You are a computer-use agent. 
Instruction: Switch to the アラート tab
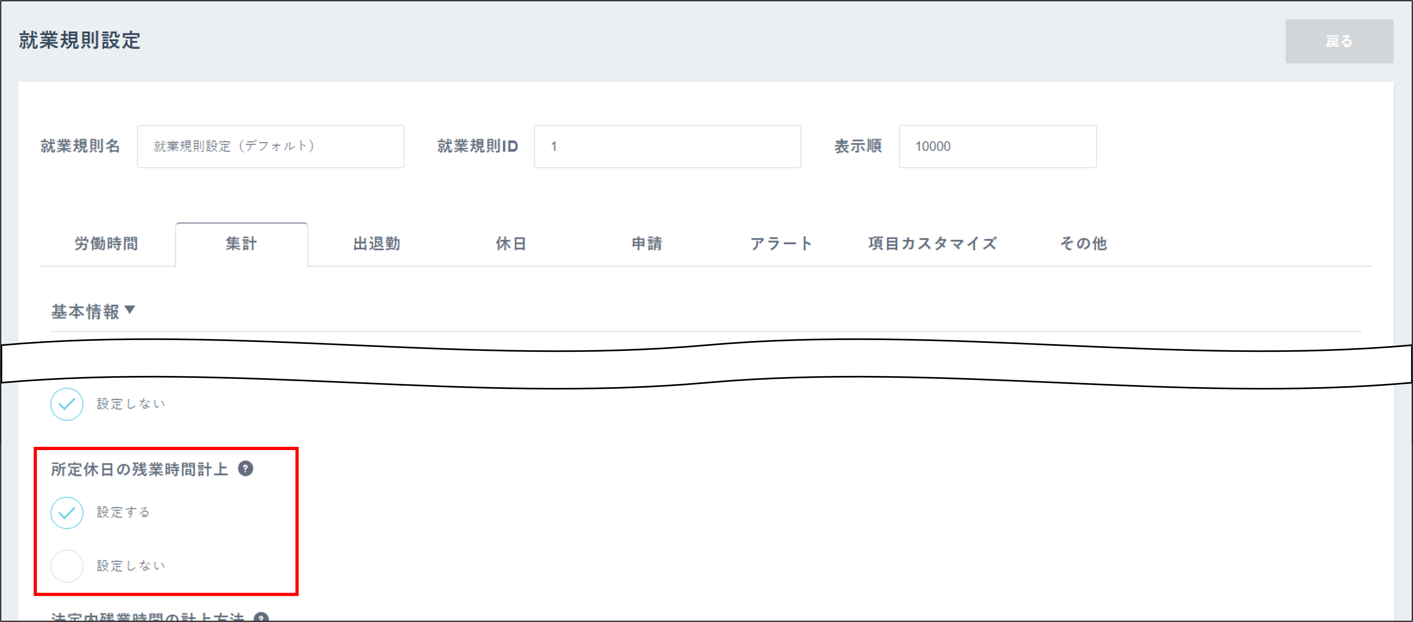pos(781,244)
